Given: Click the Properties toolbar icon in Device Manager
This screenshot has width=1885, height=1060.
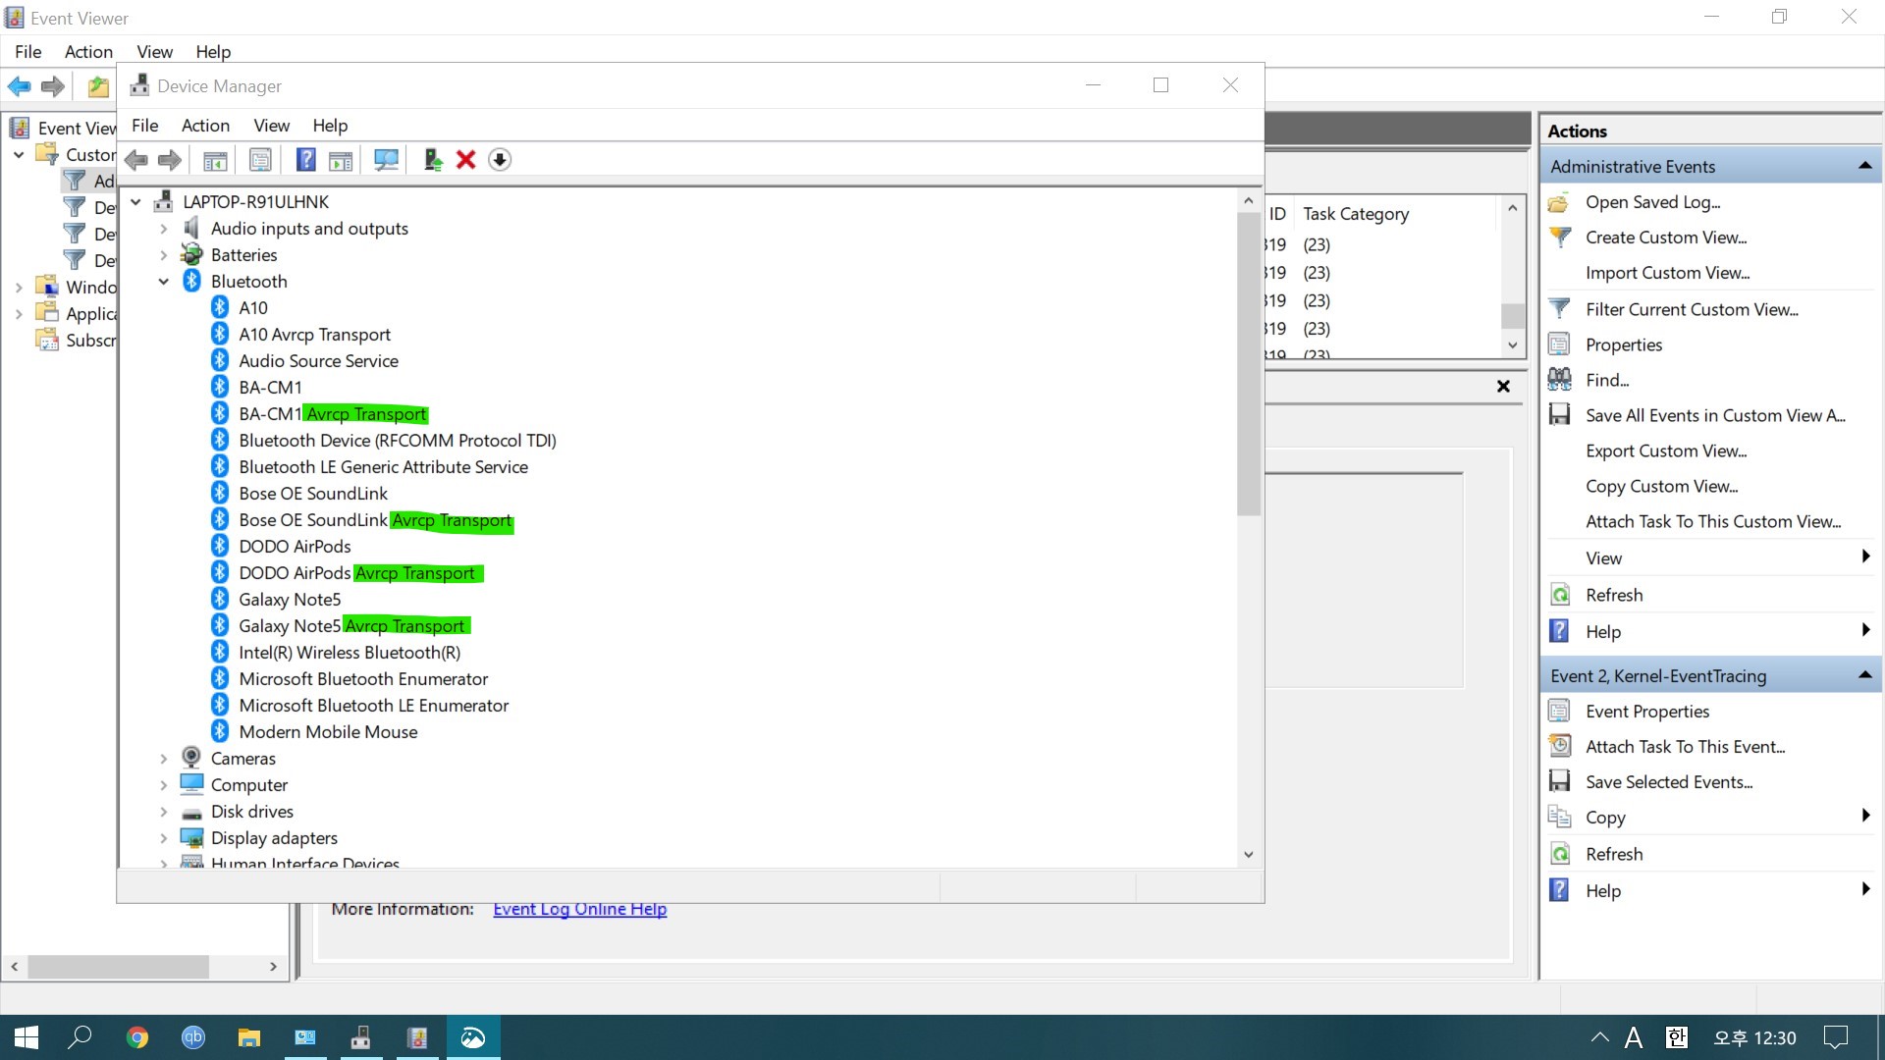Looking at the screenshot, I should coord(260,160).
